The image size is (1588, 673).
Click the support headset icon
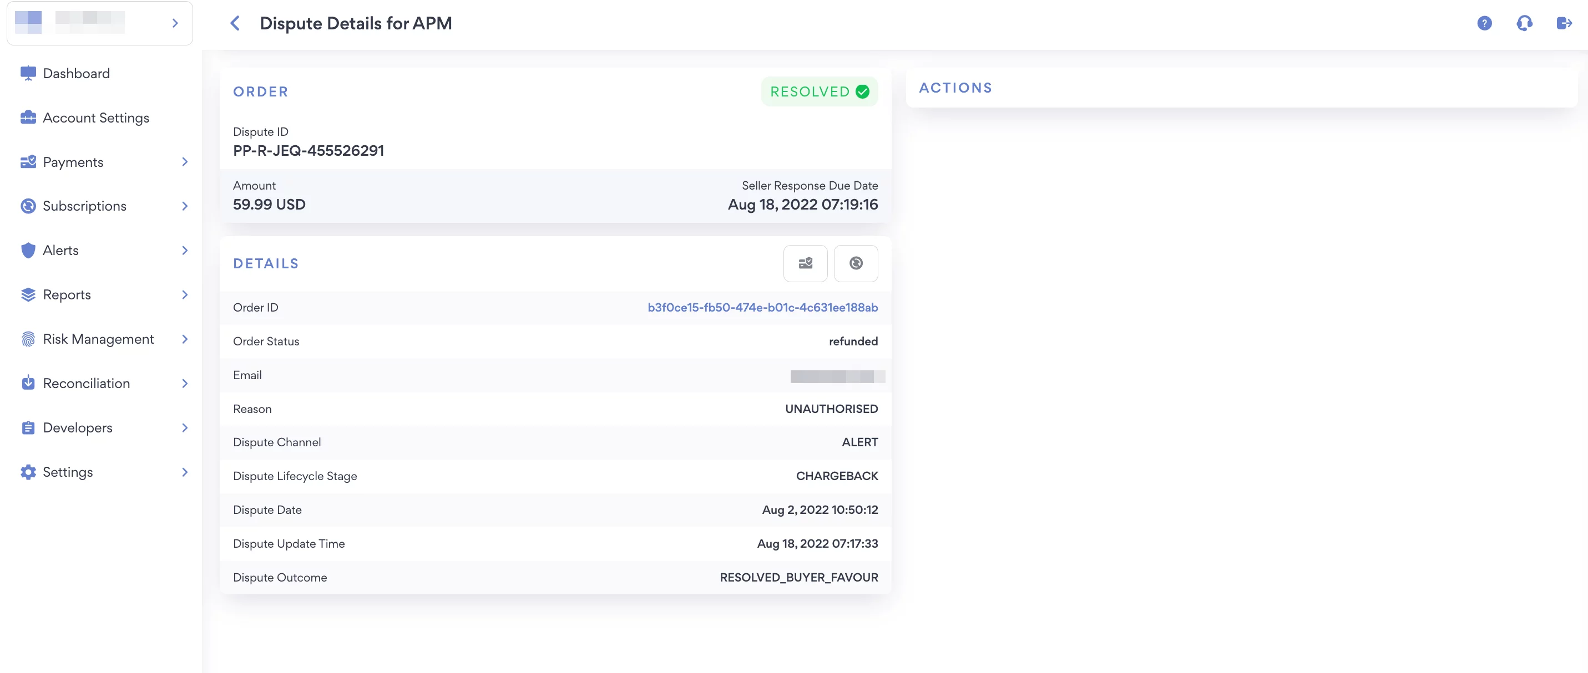pyautogui.click(x=1524, y=23)
